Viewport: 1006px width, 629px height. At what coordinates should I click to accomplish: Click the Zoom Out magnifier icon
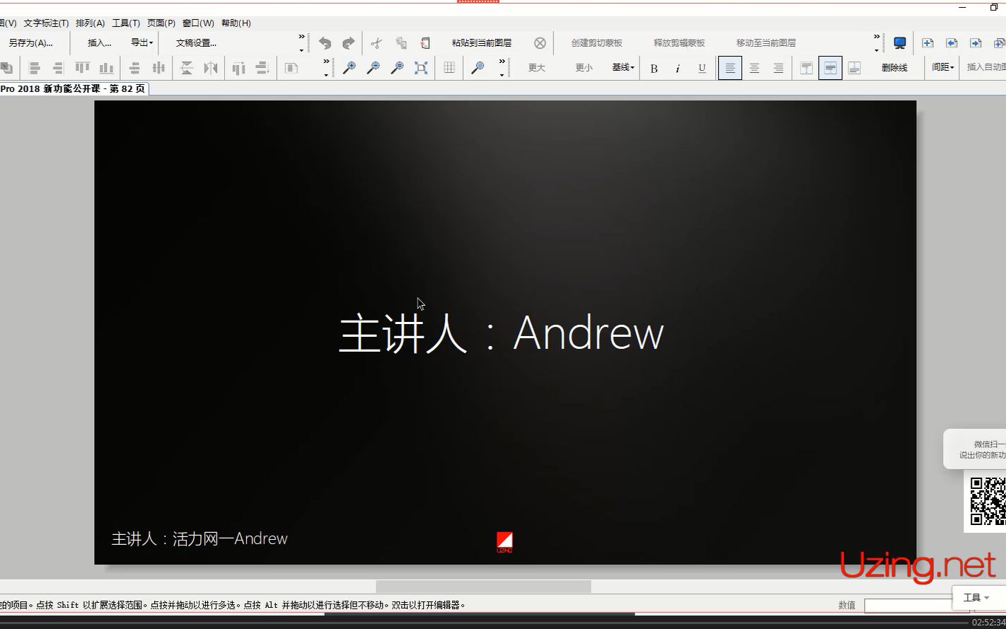pyautogui.click(x=374, y=68)
